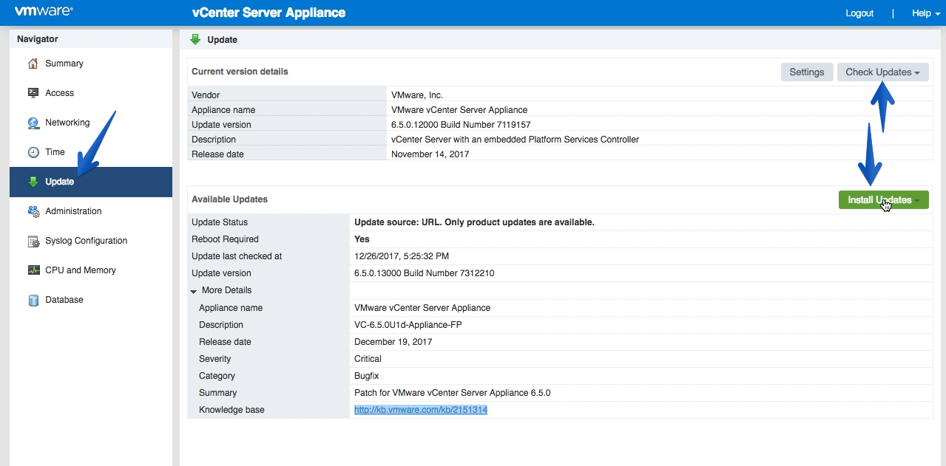946x466 pixels.
Task: Open the Check Updates dropdown
Action: pos(882,72)
